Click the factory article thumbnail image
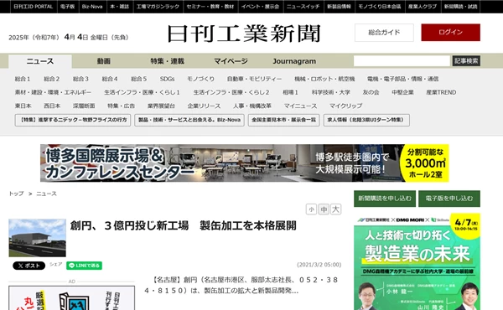This screenshot has height=310, width=503. (x=37, y=238)
